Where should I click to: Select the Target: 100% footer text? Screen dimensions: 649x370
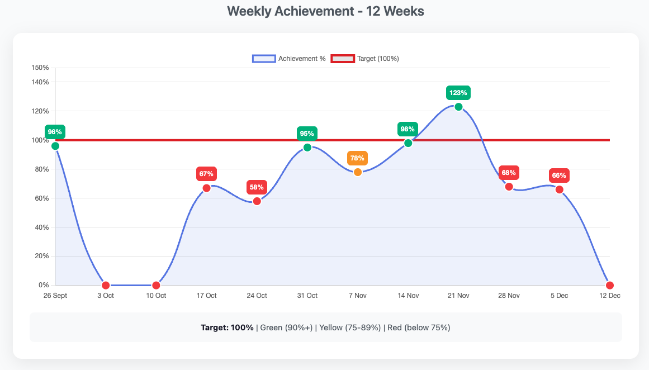point(226,328)
